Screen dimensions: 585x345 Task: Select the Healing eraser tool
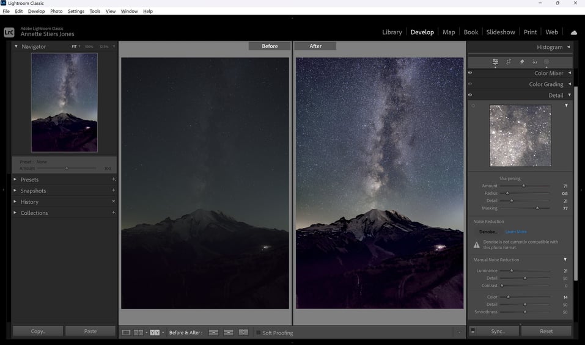[x=522, y=62]
